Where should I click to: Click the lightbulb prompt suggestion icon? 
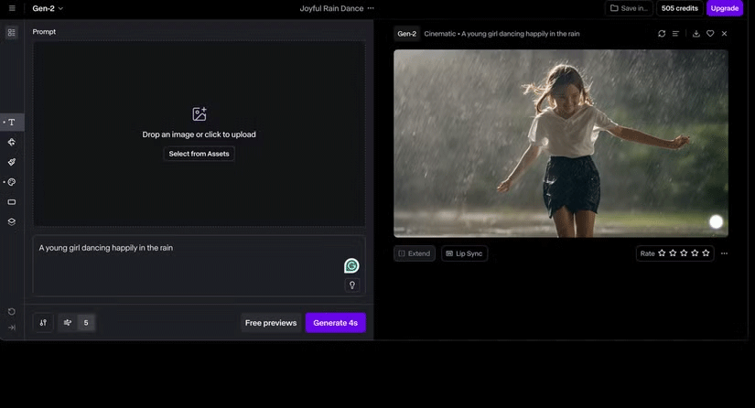pos(351,285)
